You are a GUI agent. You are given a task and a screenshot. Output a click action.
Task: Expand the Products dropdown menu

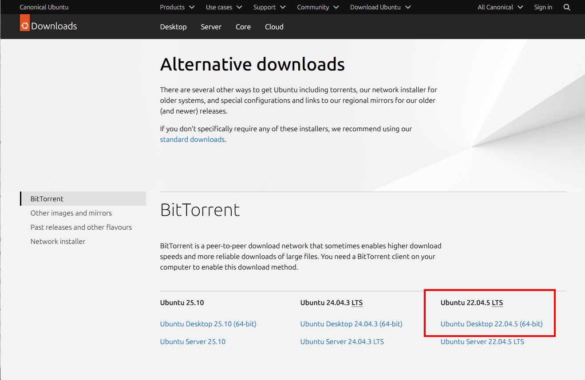(177, 7)
